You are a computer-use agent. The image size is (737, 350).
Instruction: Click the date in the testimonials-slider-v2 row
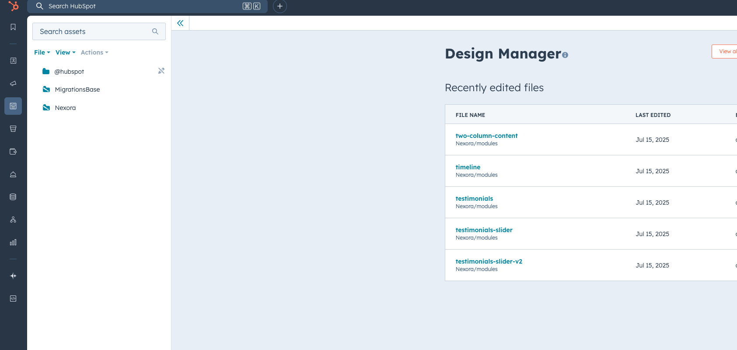[652, 265]
